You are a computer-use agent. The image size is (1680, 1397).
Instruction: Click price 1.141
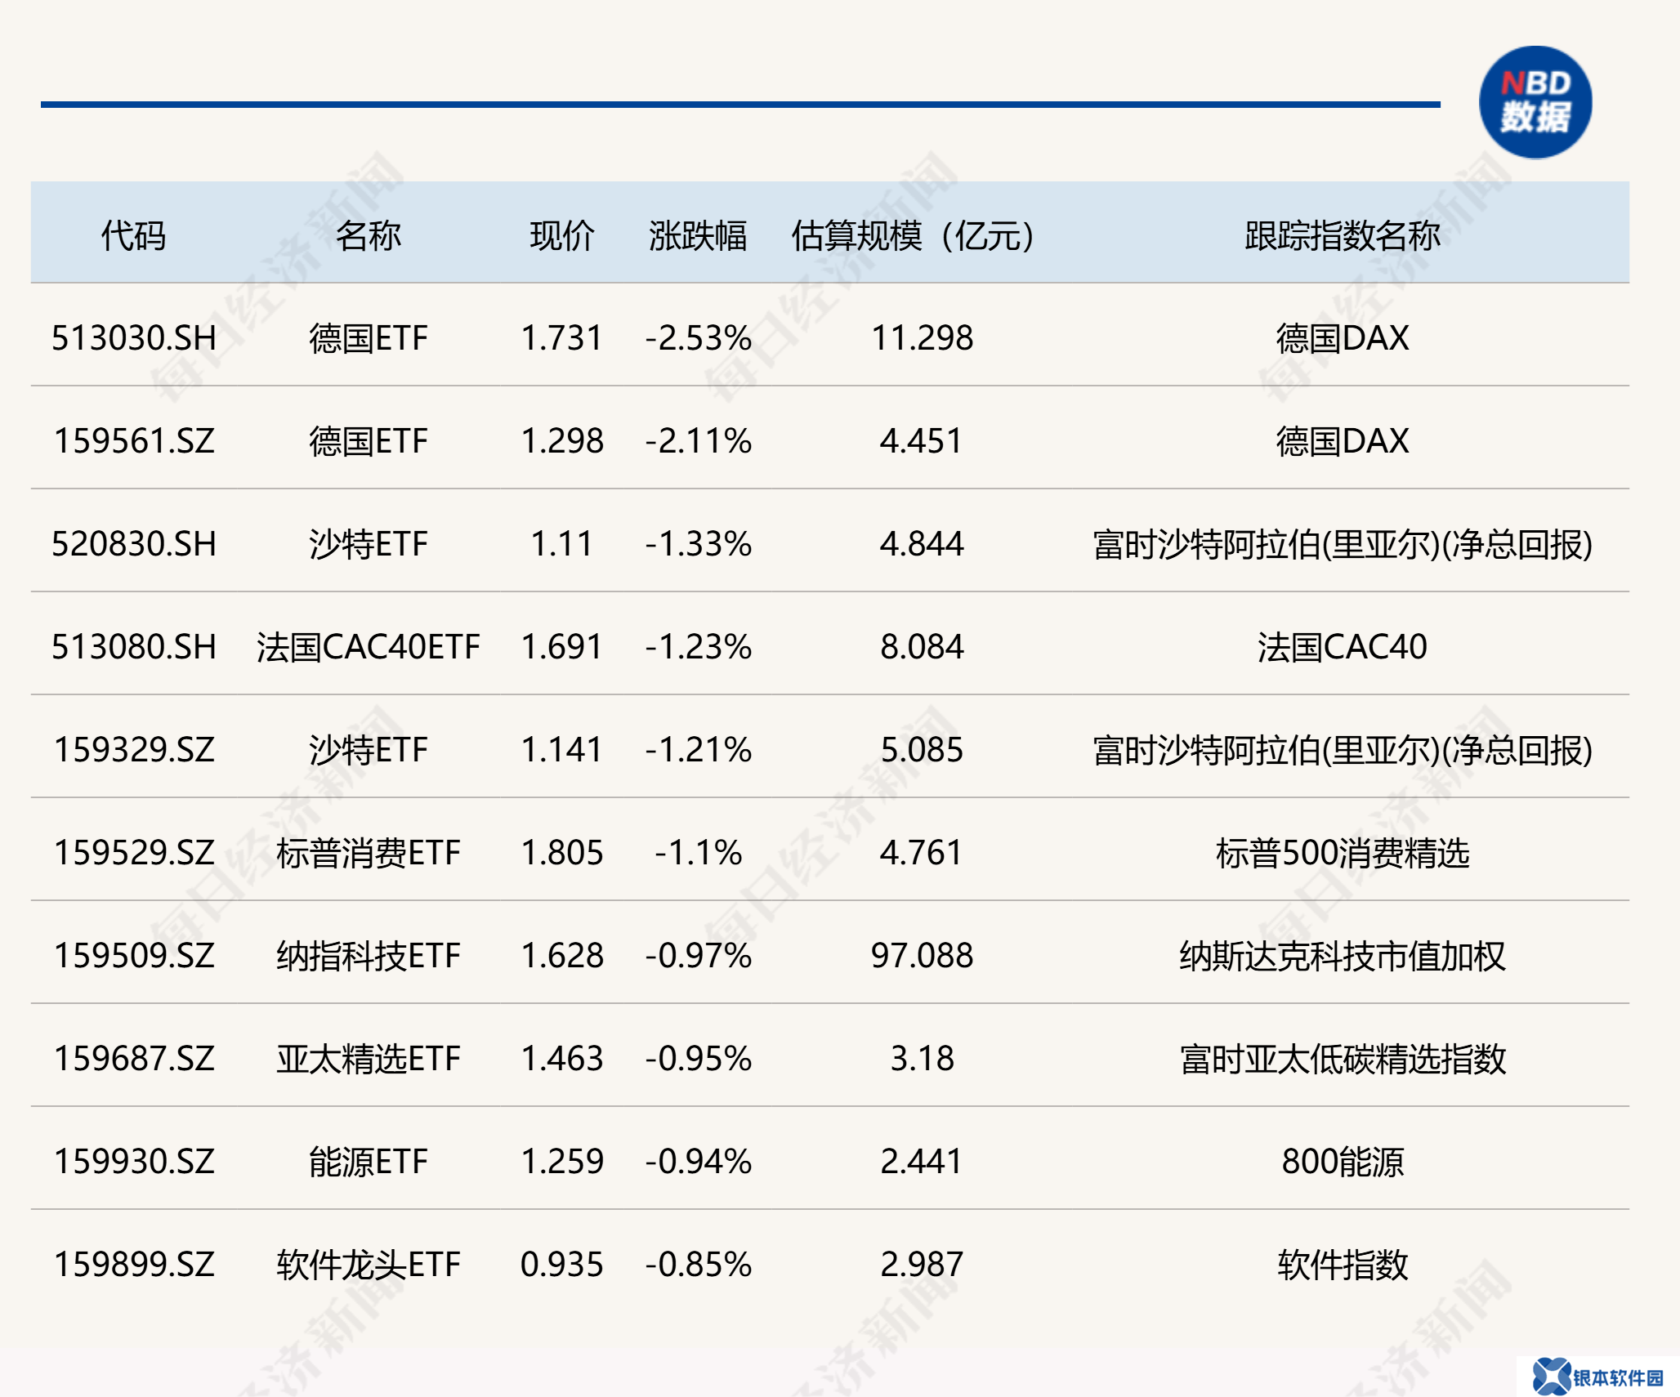562,750
